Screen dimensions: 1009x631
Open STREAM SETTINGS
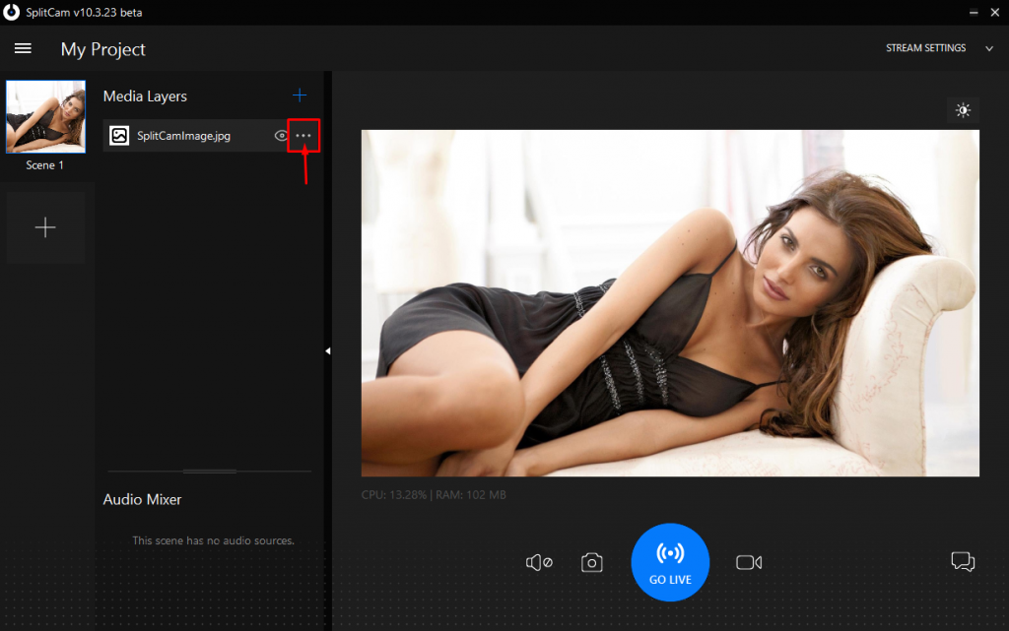pyautogui.click(x=925, y=48)
